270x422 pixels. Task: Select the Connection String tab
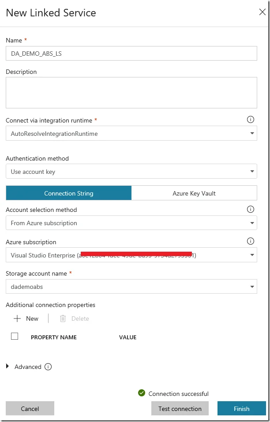(68, 193)
